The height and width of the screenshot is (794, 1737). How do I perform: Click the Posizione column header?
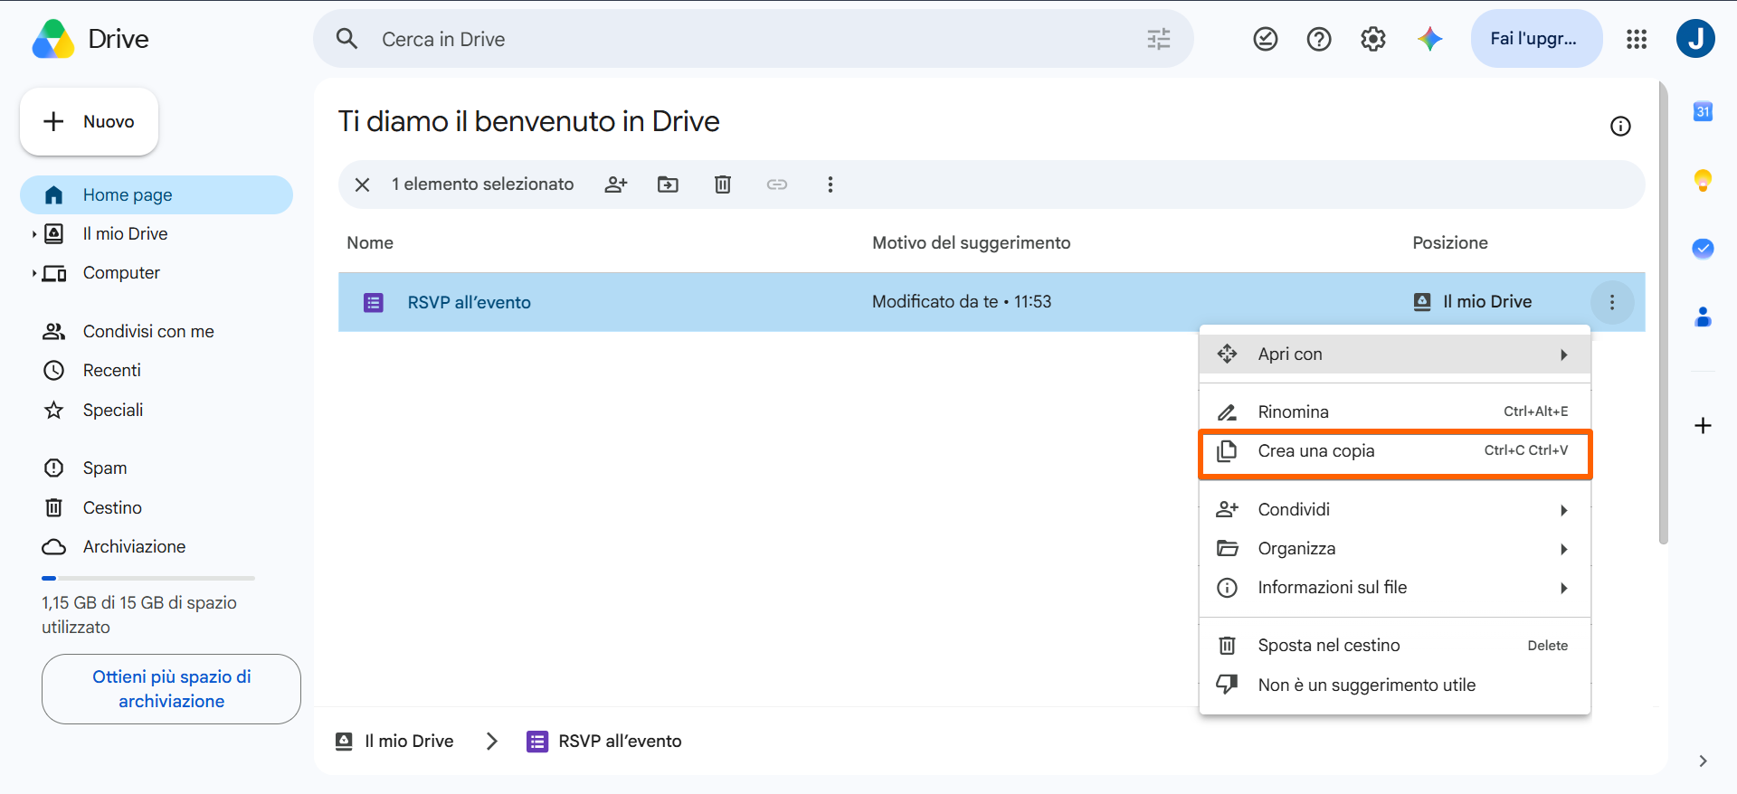[1450, 243]
